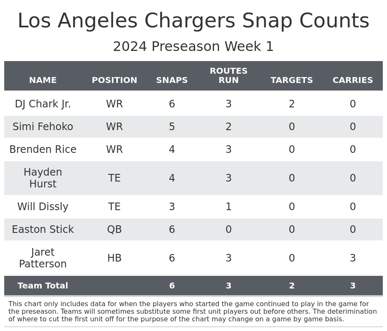
Task: Select the Will Dissly name cell
Action: (43, 207)
